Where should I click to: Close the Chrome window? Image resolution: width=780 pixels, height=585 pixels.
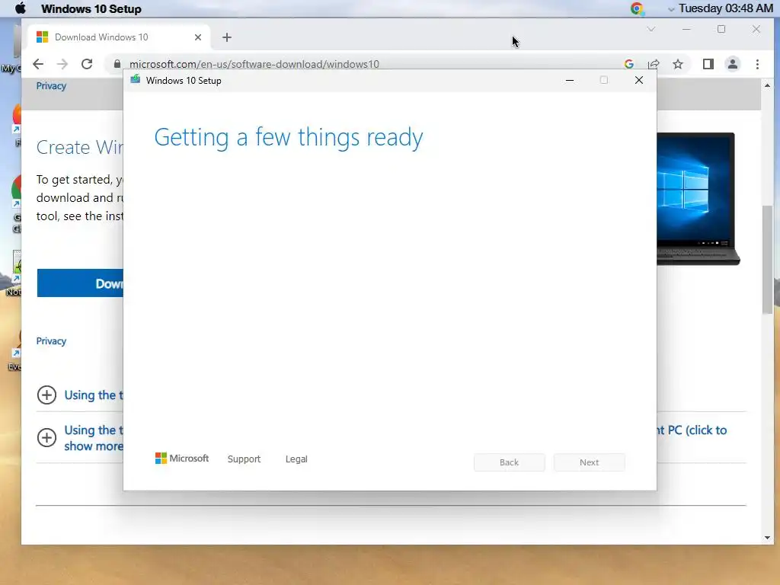(756, 30)
